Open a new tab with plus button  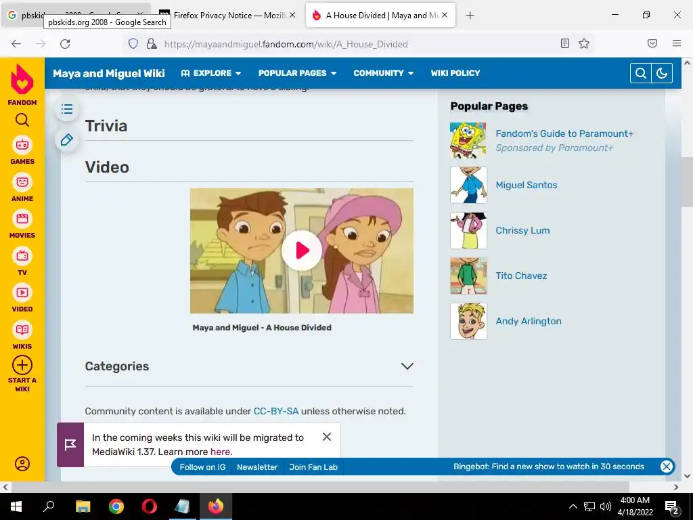(x=470, y=16)
